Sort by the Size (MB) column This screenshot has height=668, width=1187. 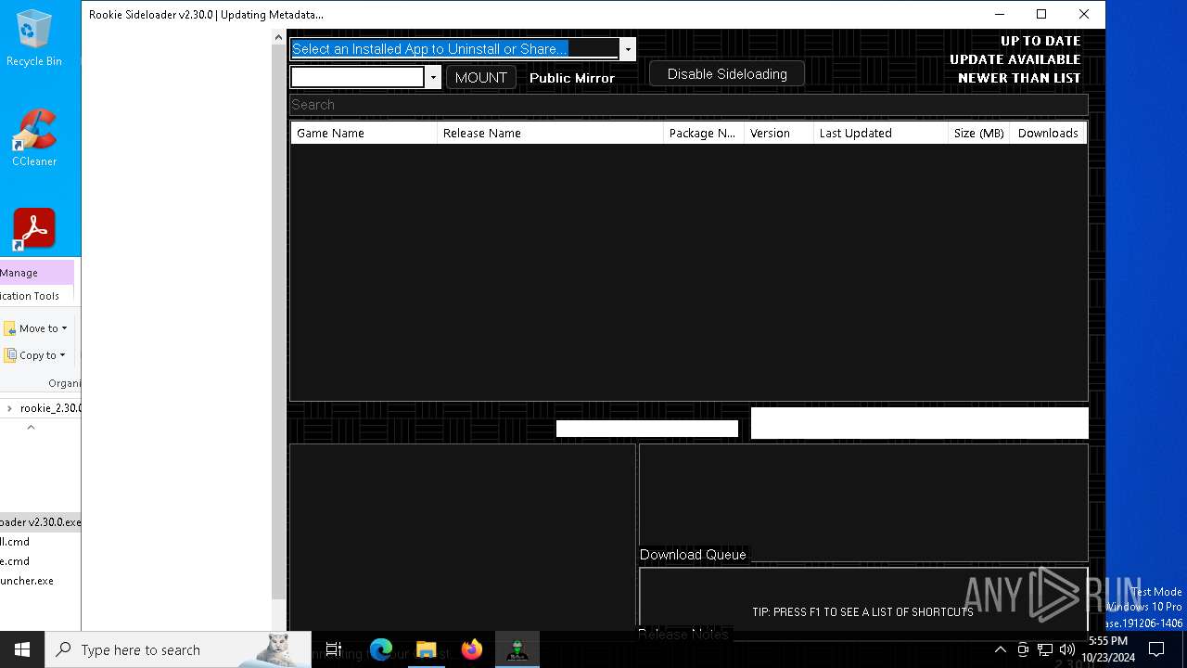tap(978, 134)
